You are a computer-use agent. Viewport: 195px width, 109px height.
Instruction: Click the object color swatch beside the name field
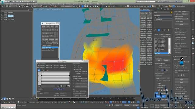pyautogui.click(x=171, y=12)
